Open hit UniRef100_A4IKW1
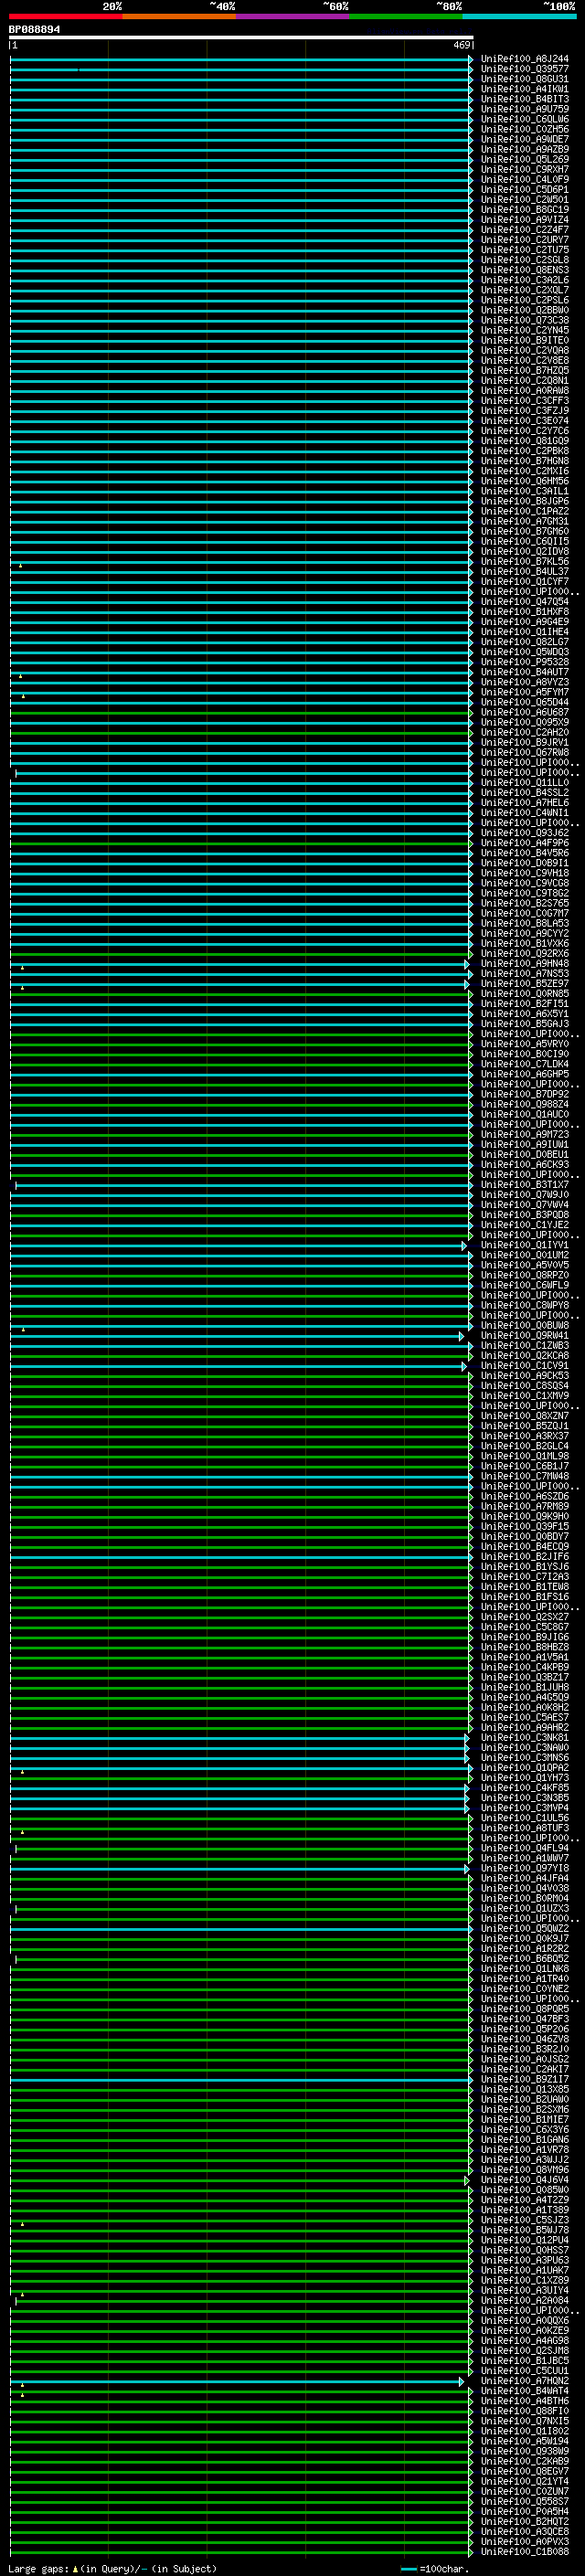Image resolution: width=585 pixels, height=2576 pixels. [x=524, y=89]
